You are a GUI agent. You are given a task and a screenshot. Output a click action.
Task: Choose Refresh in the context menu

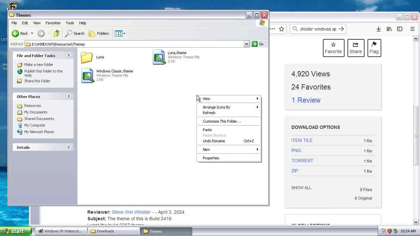pos(229,113)
